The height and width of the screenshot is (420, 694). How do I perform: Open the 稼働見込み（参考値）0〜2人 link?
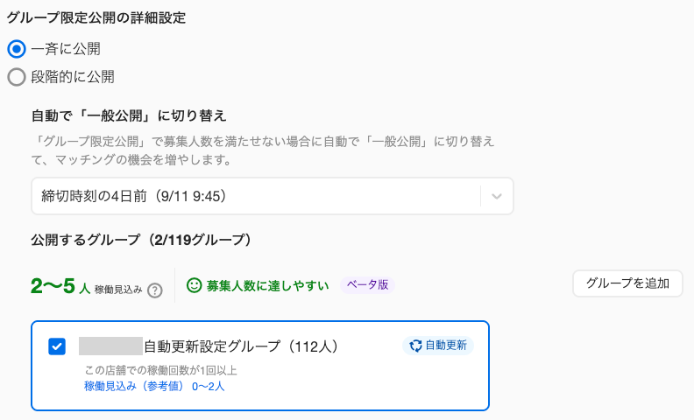click(x=154, y=387)
